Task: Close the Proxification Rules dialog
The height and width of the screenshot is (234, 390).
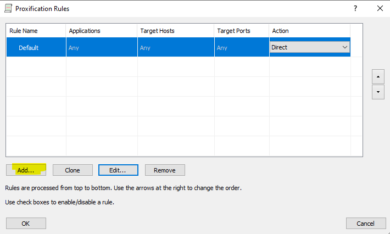Action: (380, 9)
